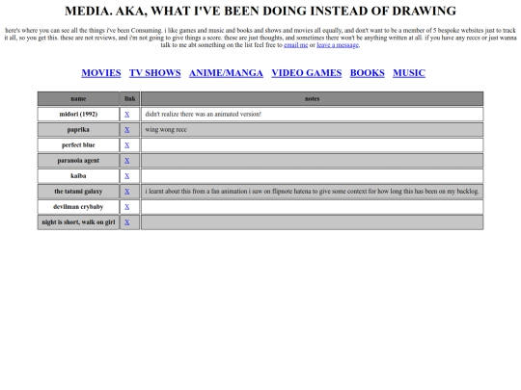Image resolution: width=521 pixels, height=390 pixels.
Task: Follow the X link in kaiba row
Action: 127,176
